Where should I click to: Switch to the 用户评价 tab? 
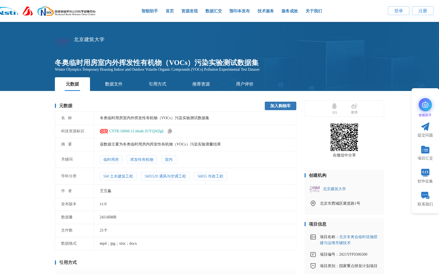tap(245, 84)
